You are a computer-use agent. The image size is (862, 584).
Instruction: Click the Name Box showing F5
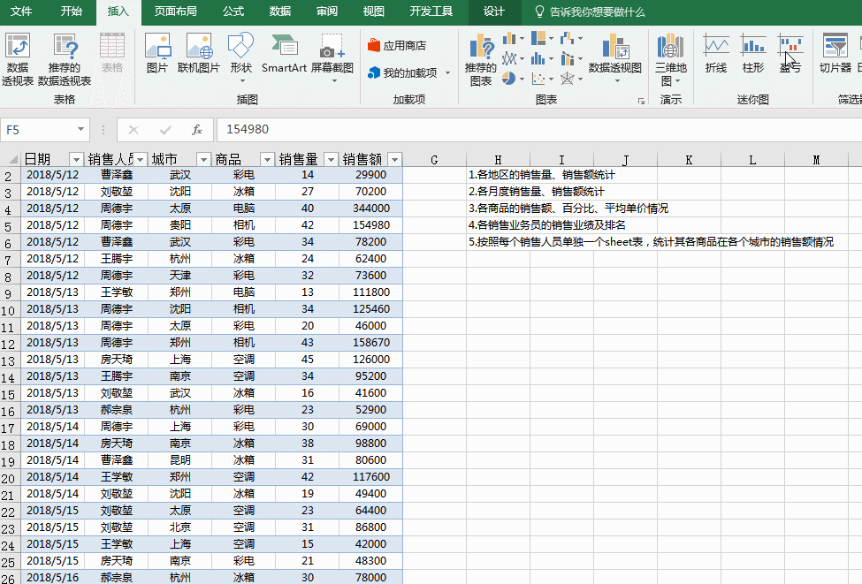37,130
